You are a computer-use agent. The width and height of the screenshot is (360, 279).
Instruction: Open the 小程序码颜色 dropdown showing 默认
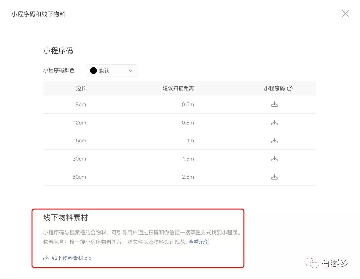click(111, 71)
